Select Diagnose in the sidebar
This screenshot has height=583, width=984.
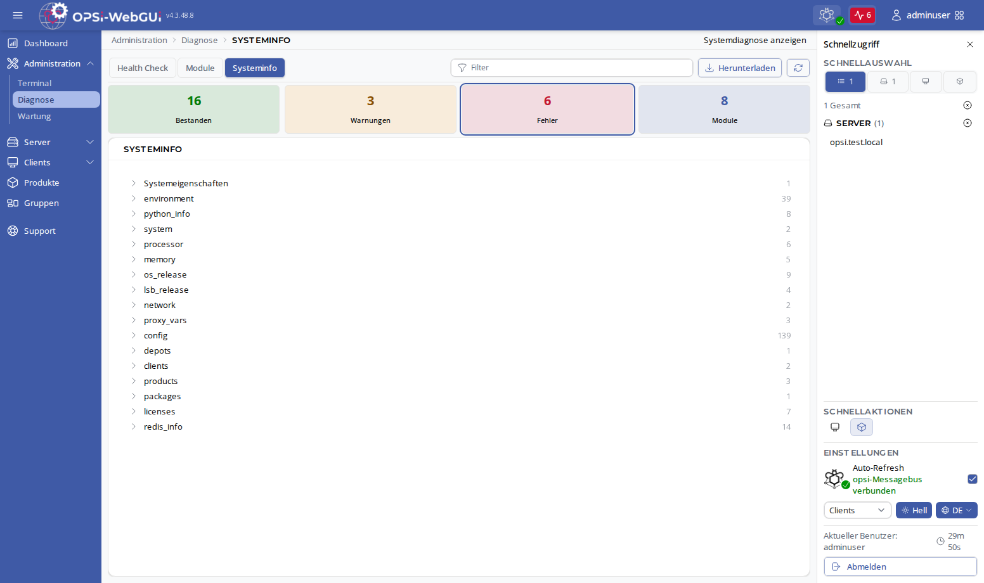pyautogui.click(x=56, y=99)
